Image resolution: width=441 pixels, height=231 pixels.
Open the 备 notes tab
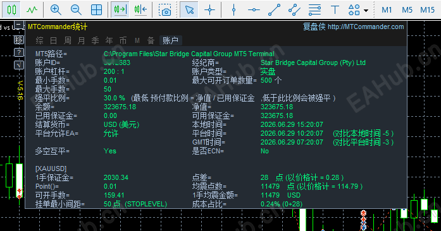151,40
